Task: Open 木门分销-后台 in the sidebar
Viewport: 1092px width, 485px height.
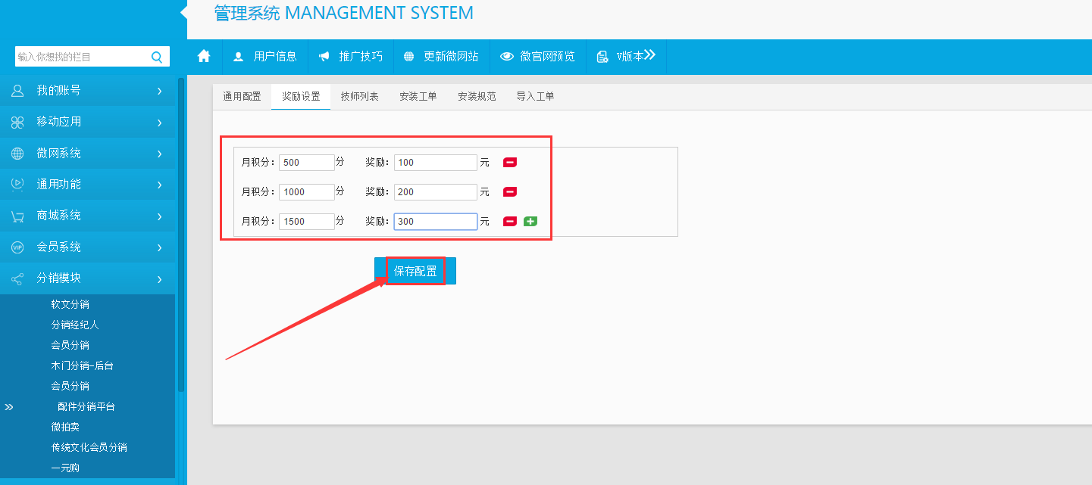Action: pos(83,365)
